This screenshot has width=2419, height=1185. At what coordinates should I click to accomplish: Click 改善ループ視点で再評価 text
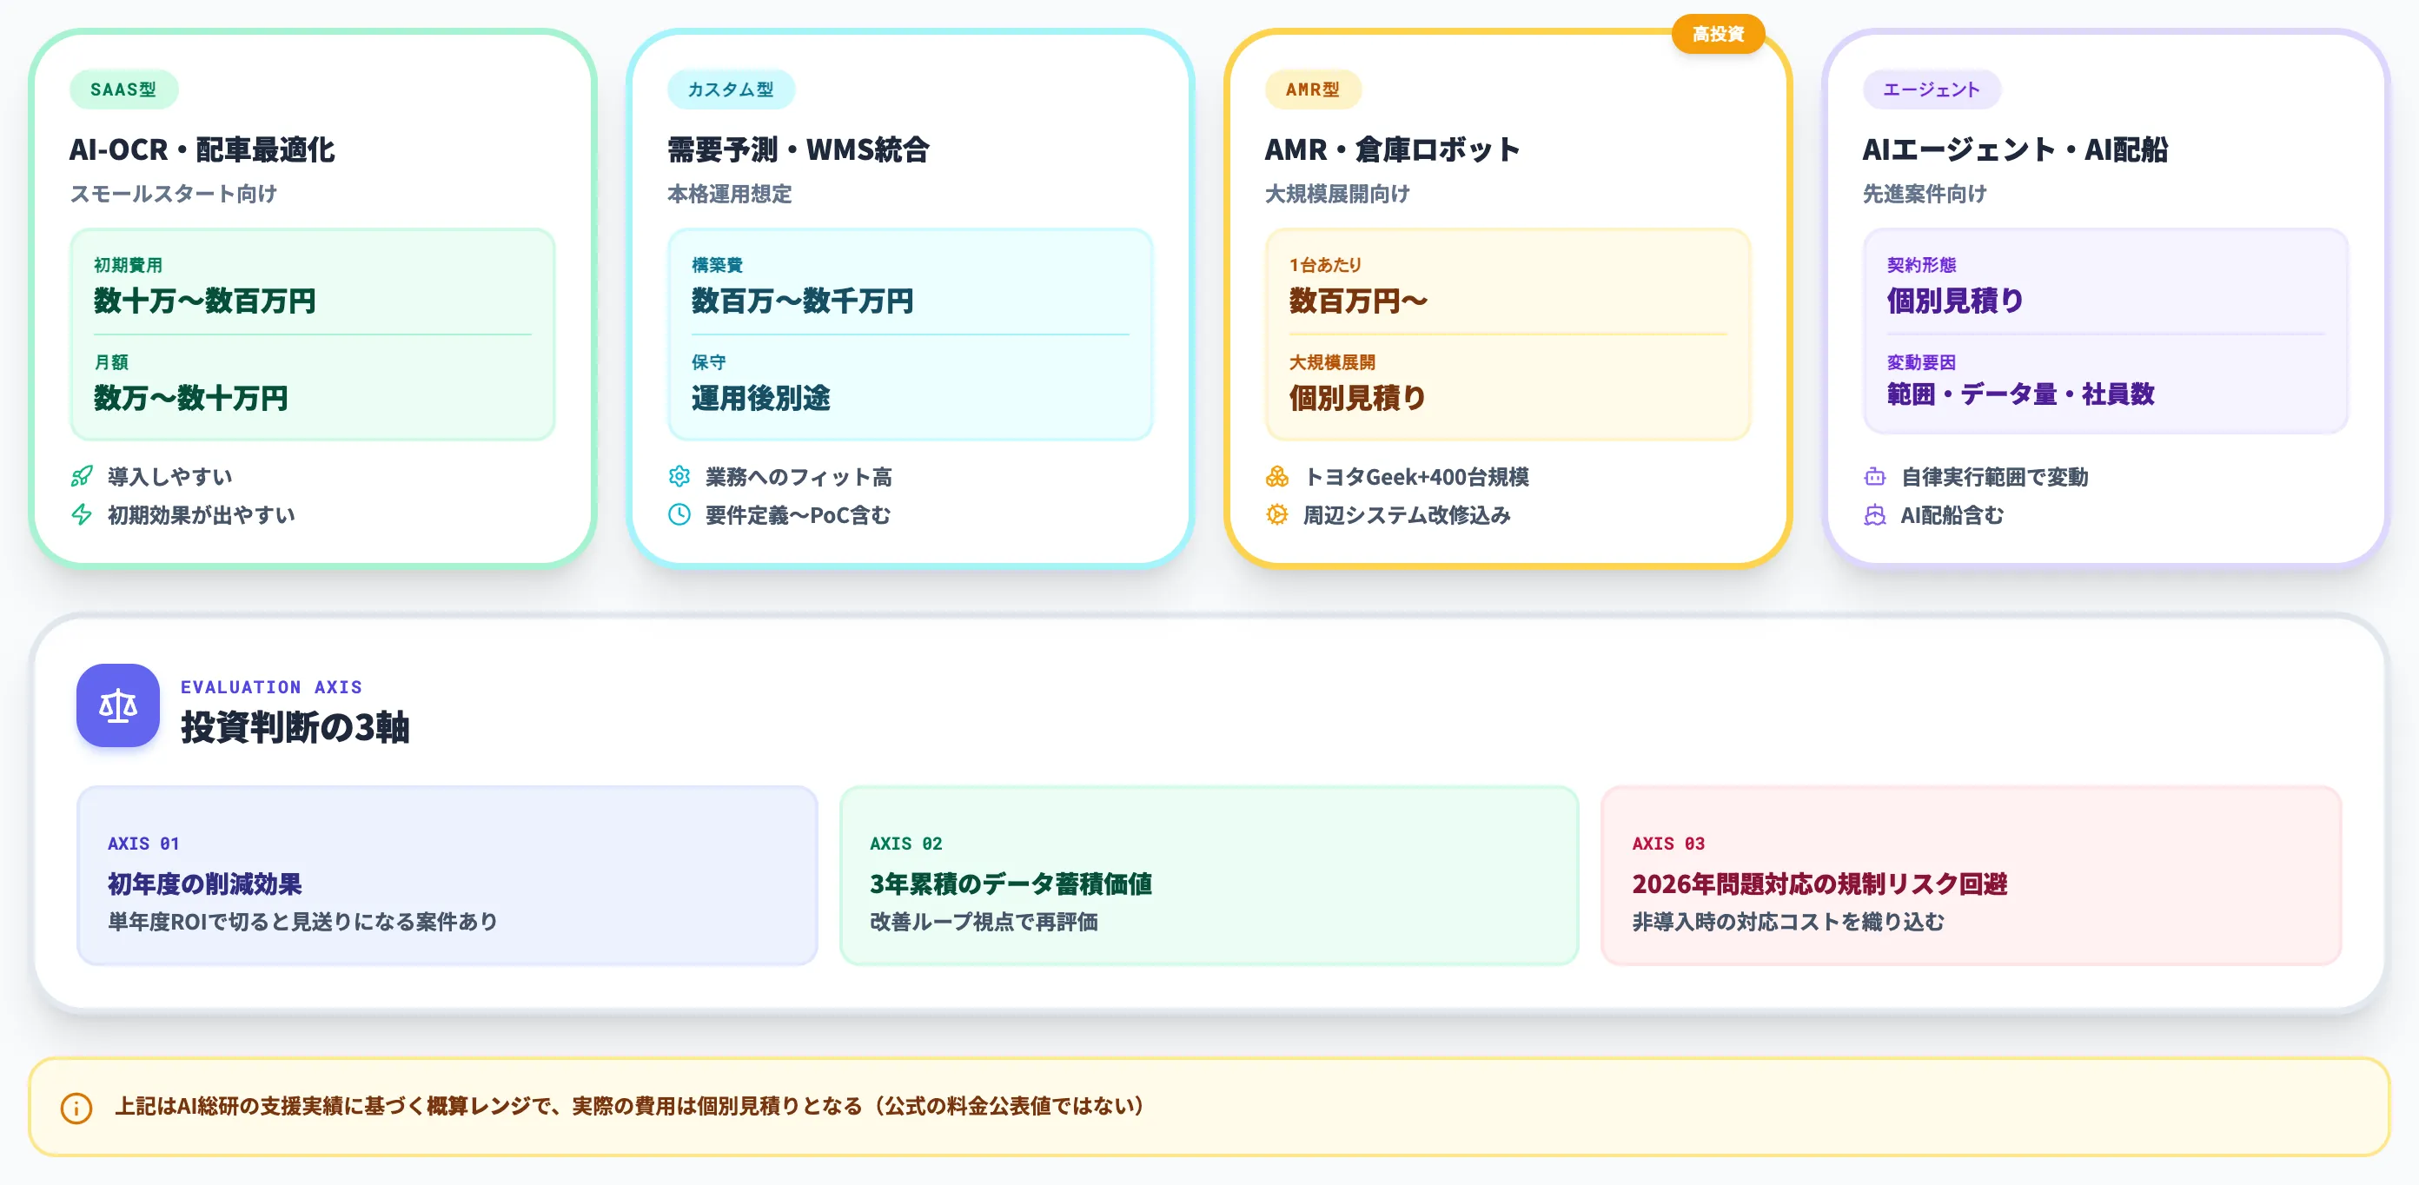pyautogui.click(x=984, y=921)
